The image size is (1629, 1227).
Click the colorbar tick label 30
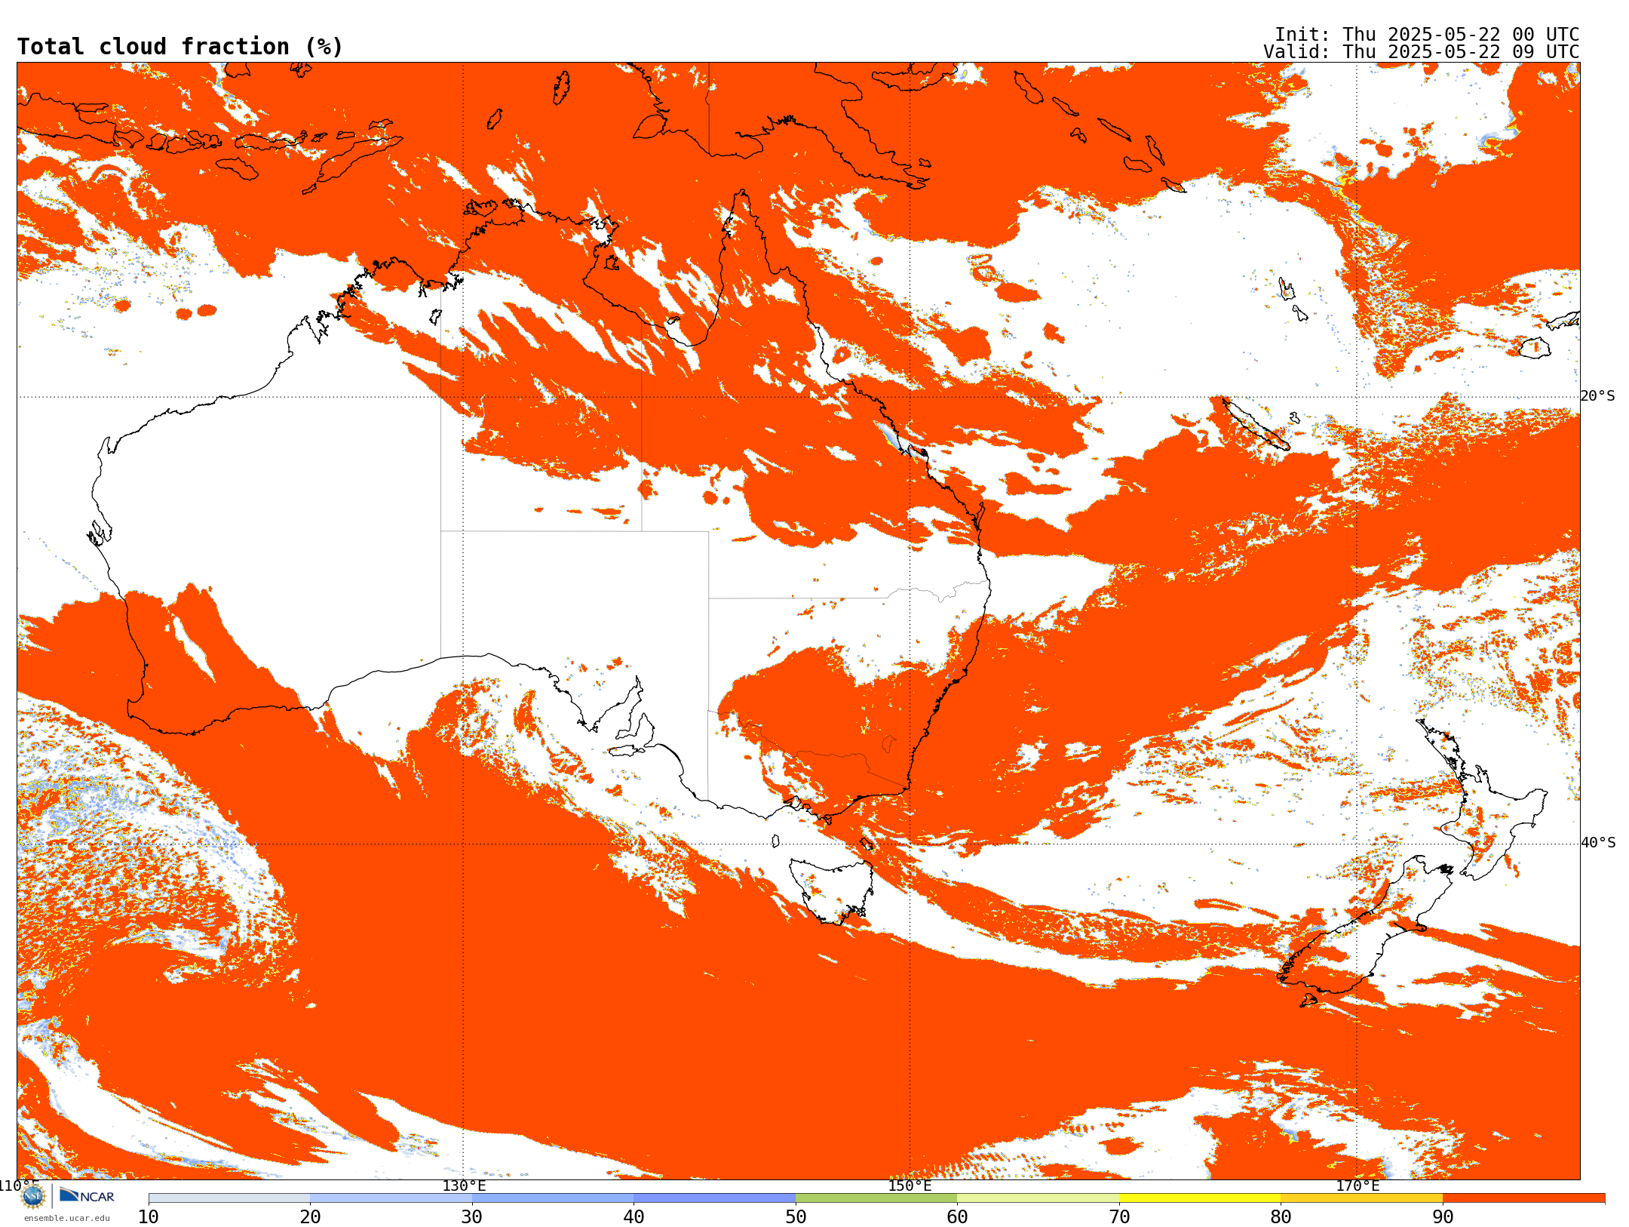(x=472, y=1217)
